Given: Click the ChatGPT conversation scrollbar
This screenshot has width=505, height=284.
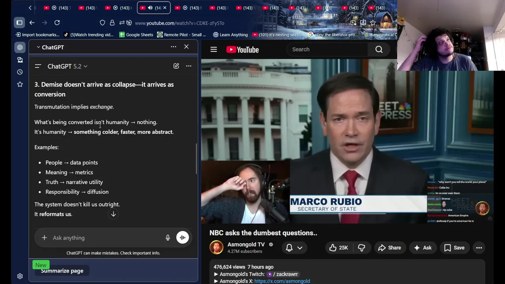Looking at the screenshot, I should click(x=196, y=159).
